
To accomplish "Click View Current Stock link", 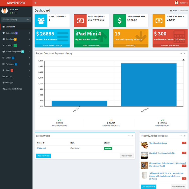I will [x=52, y=46].
